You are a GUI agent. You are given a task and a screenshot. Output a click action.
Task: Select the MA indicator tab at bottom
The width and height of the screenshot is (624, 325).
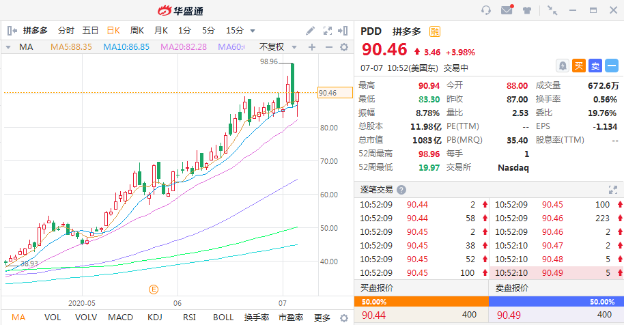coord(18,317)
